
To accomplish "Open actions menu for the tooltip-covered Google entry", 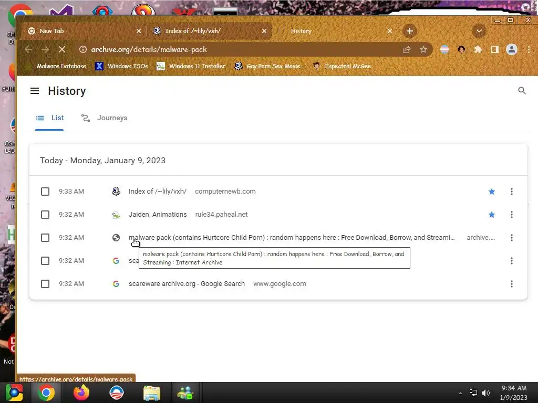I will tap(512, 261).
